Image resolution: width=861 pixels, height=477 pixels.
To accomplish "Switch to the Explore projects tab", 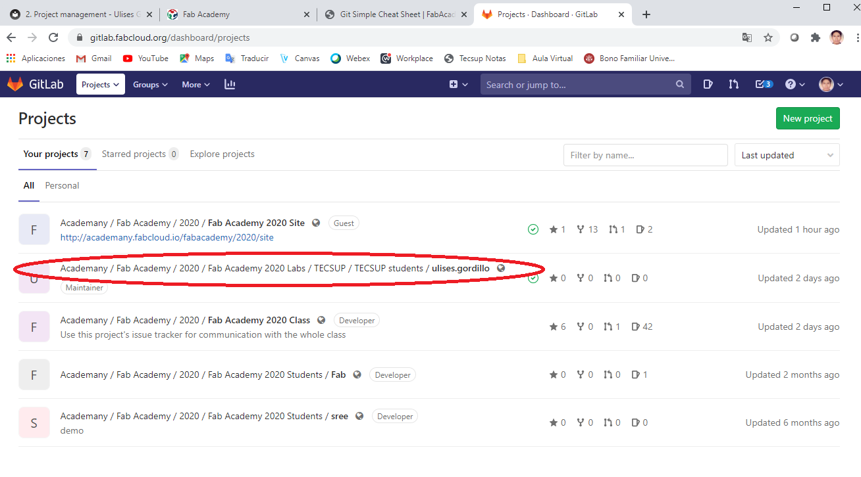I will 222,154.
